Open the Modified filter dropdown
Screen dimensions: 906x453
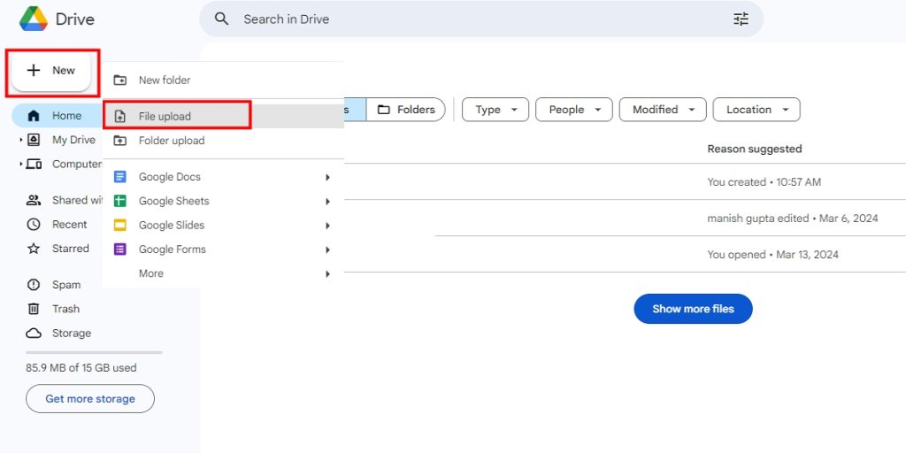click(663, 110)
